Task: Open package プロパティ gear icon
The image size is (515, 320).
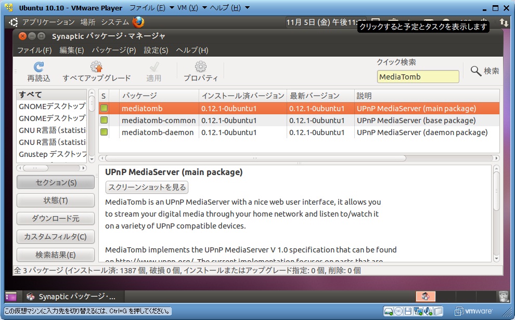Action: pyautogui.click(x=200, y=66)
